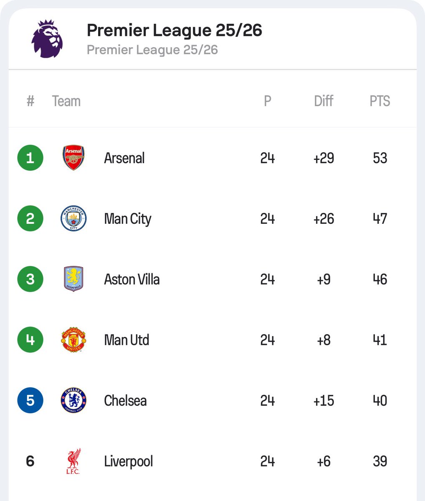Select the Man City team name
Screen dimensions: 425x501
[127, 219]
